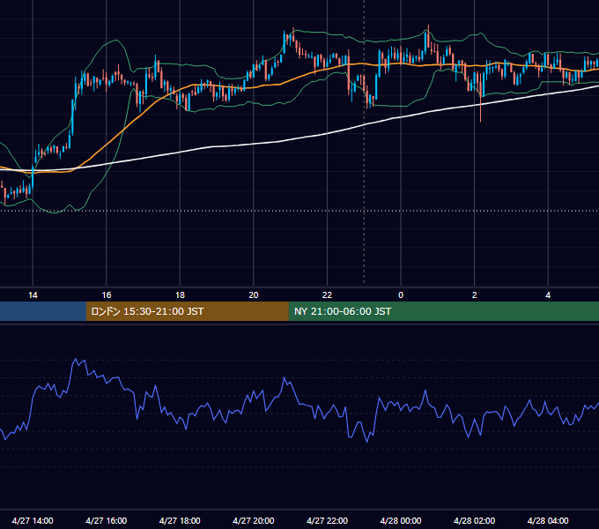Click the hour label 16 on time axis
This screenshot has width=599, height=529.
point(107,295)
